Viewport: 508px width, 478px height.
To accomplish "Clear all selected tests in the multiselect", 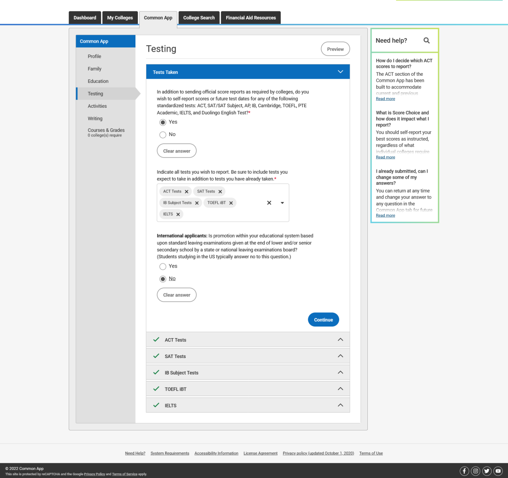I will tap(269, 203).
